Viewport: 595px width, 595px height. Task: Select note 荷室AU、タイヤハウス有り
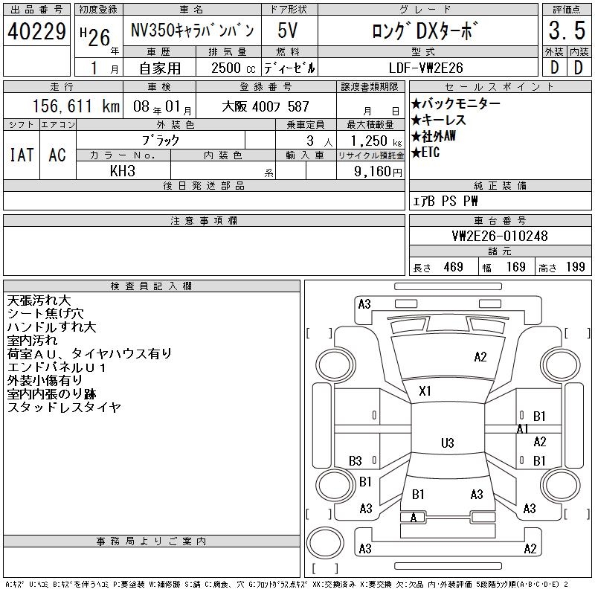point(89,354)
